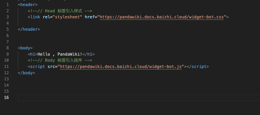Click line number 11 in the gutter
Image resolution: width=260 pixels, height=115 pixels.
[7, 67]
